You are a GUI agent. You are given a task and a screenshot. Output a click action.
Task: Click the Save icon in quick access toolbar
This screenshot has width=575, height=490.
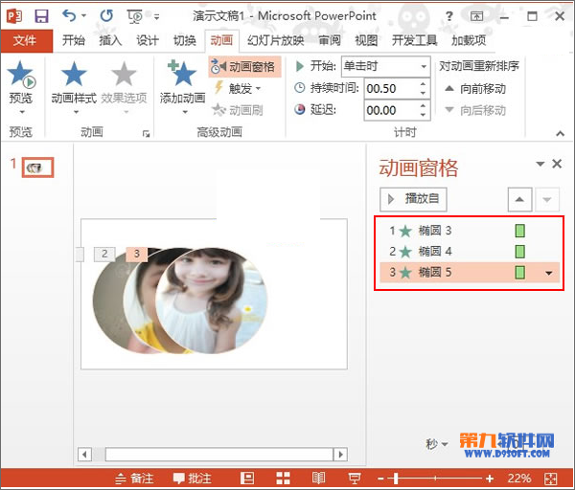(41, 16)
